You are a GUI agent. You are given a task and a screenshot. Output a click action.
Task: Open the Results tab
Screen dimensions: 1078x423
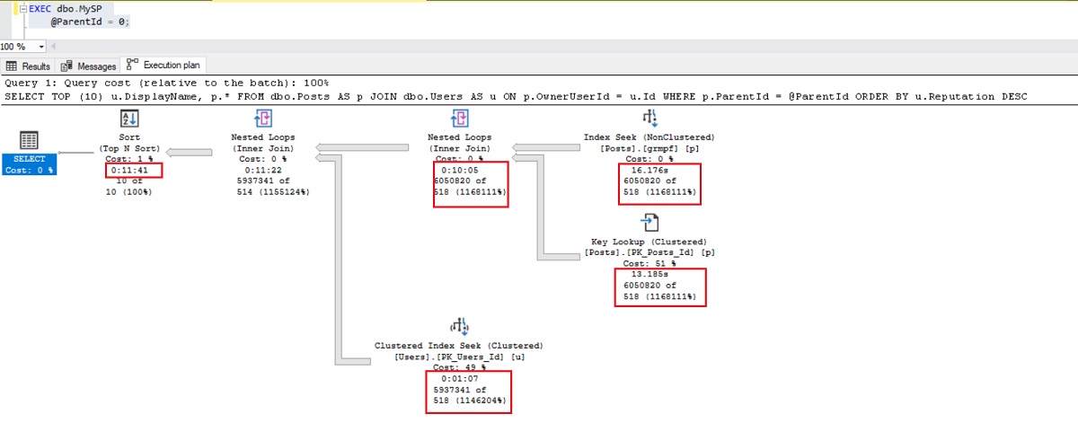click(x=29, y=66)
